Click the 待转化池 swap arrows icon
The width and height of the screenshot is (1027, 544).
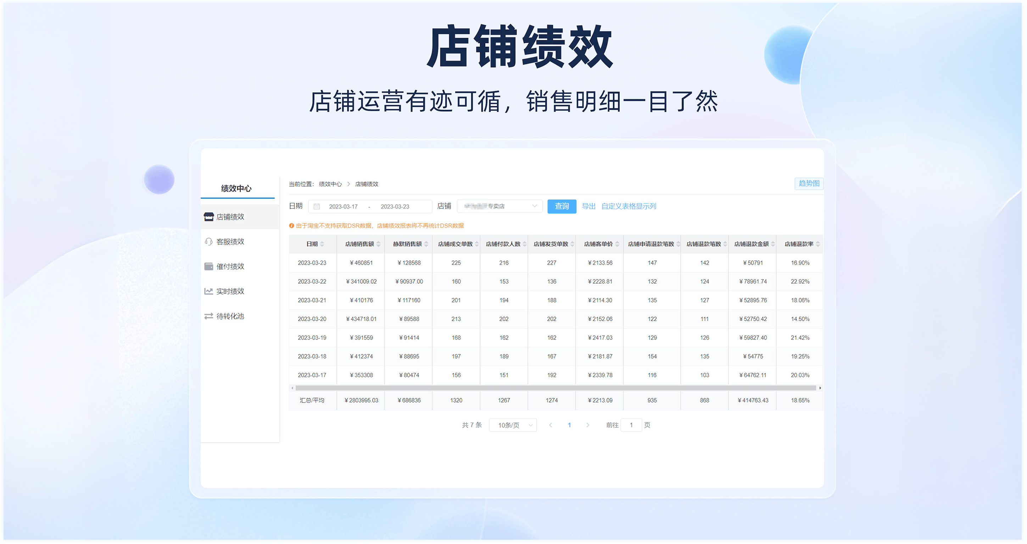click(x=208, y=316)
